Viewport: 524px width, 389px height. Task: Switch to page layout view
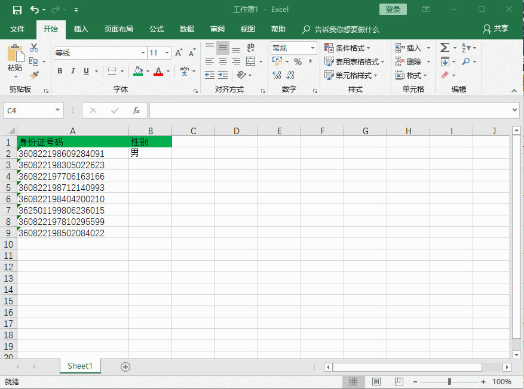point(376,382)
